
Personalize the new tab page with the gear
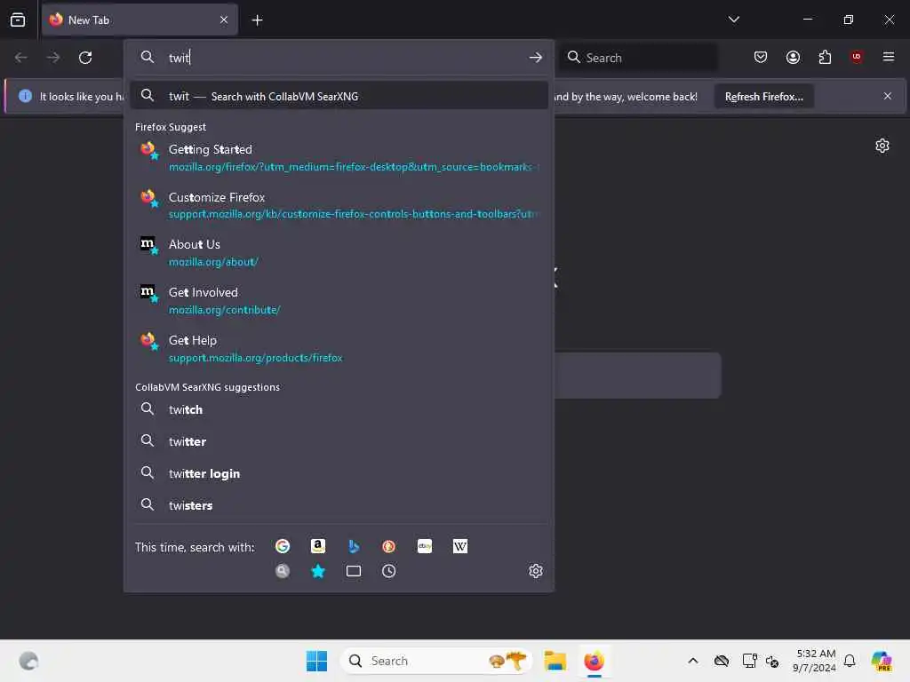882,146
